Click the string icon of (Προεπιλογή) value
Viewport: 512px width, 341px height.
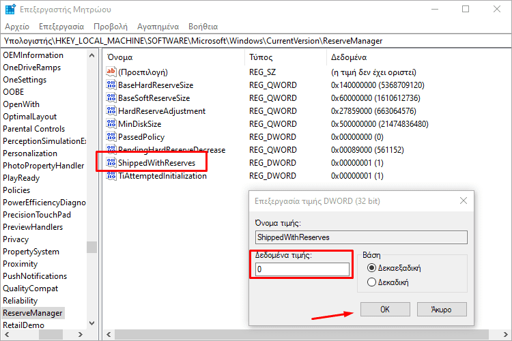click(111, 72)
